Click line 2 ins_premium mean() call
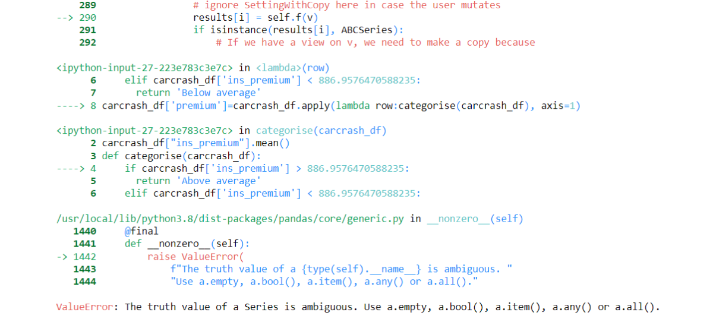 pos(195,143)
